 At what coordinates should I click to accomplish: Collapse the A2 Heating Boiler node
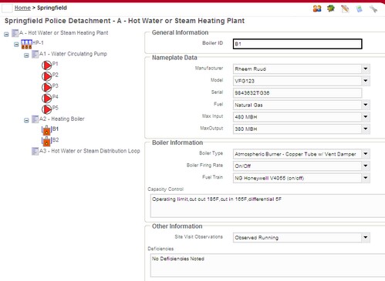pos(26,120)
